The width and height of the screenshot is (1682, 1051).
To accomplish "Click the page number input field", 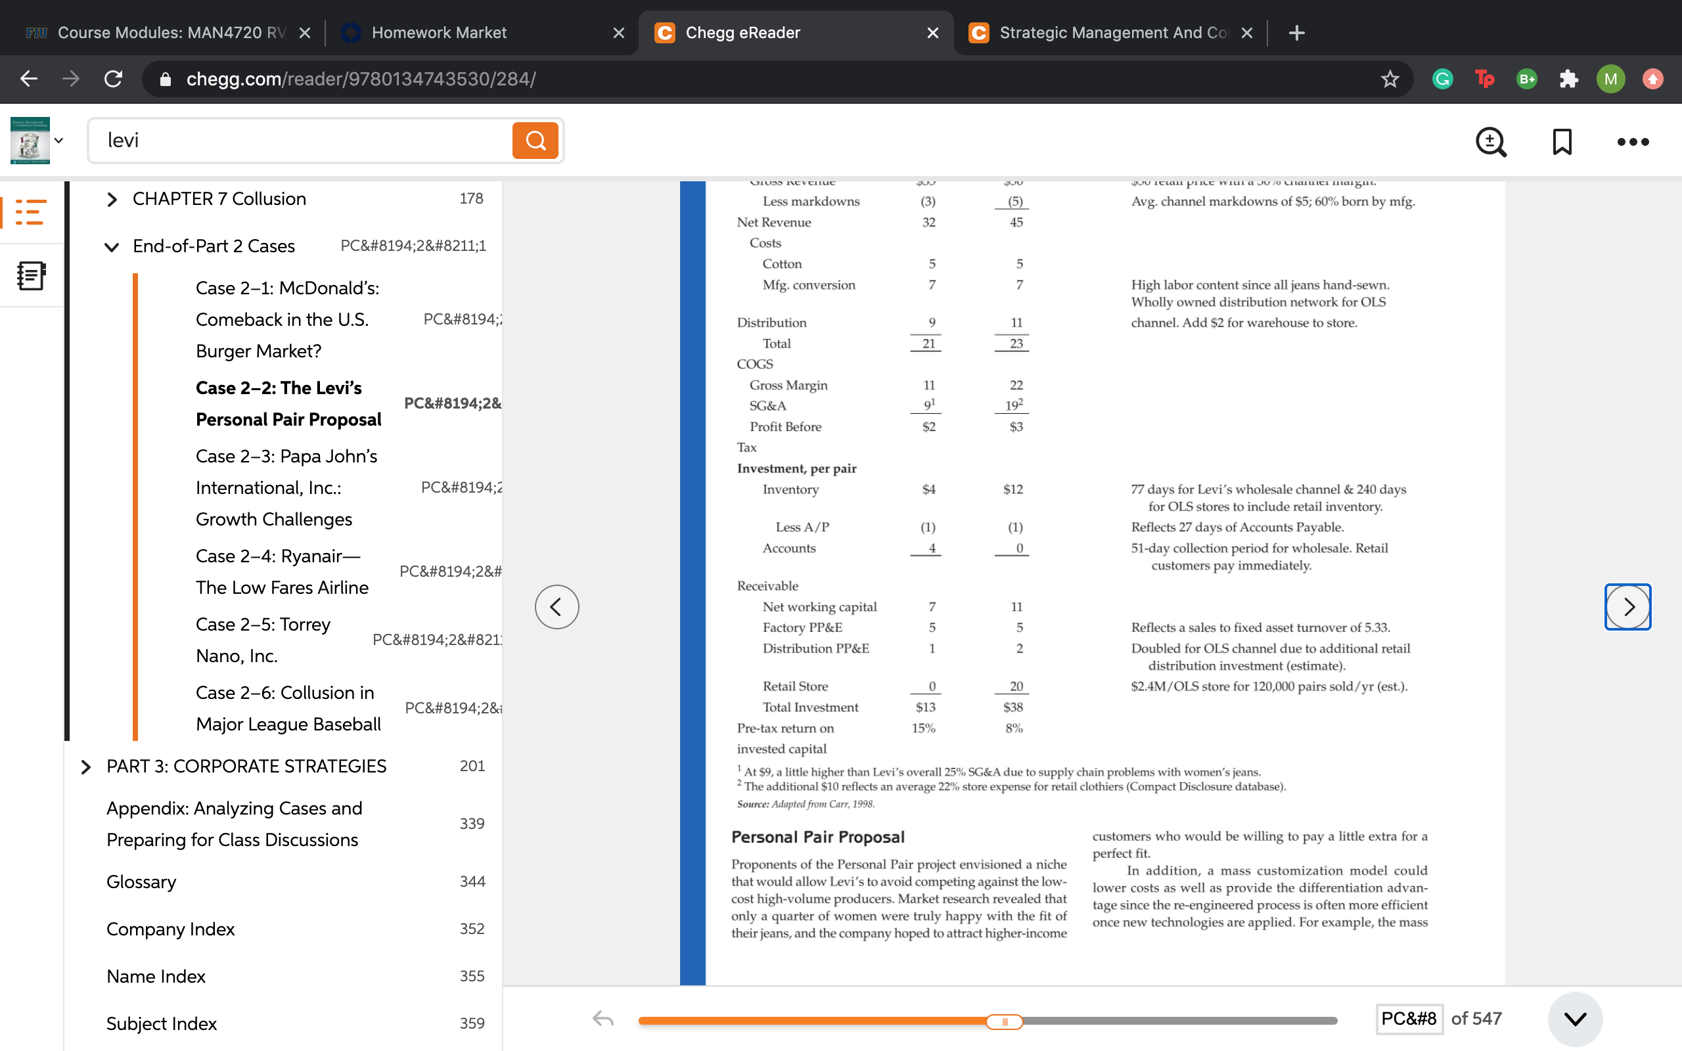I will tap(1408, 1019).
